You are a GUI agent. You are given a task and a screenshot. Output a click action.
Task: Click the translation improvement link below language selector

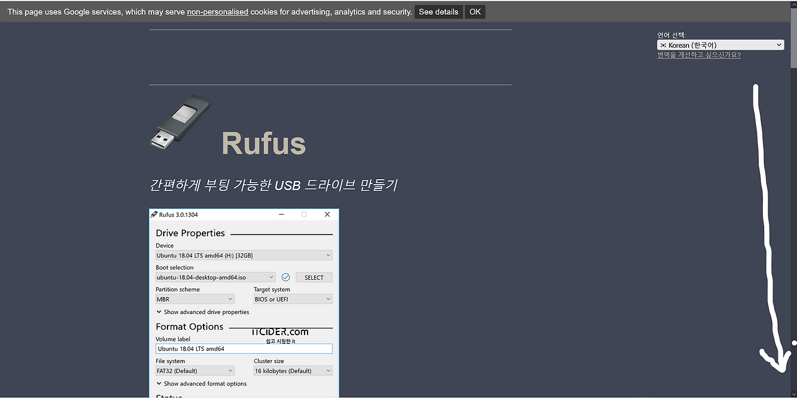699,55
